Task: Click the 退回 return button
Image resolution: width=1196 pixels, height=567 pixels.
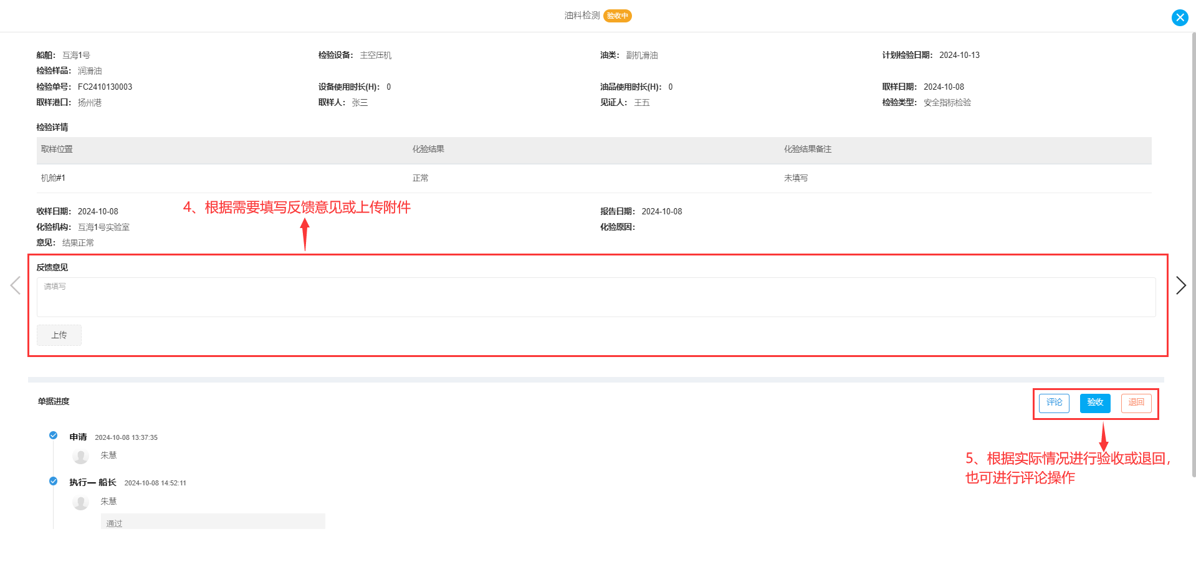Action: pos(1136,403)
